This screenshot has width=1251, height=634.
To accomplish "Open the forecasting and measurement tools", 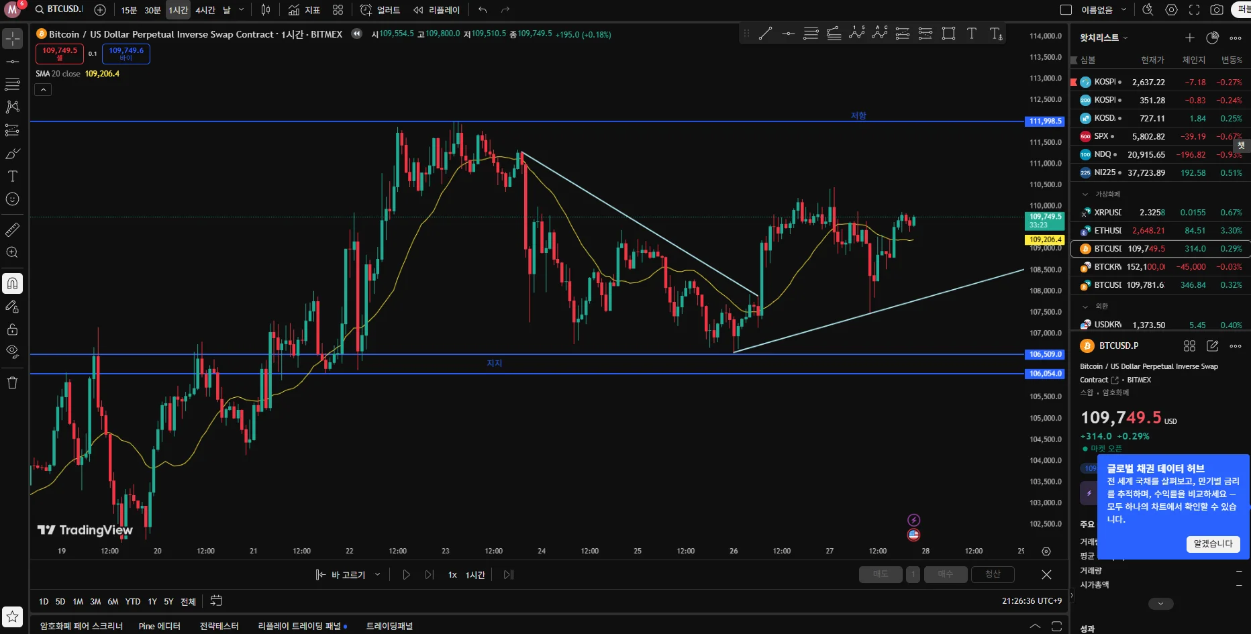I will tap(12, 130).
